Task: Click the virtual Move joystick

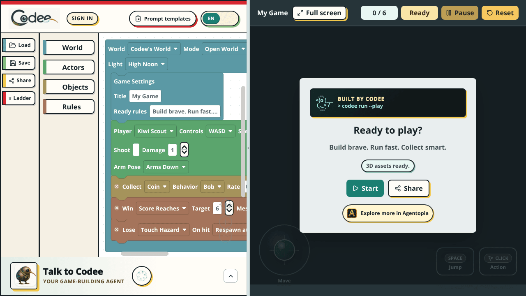Action: coord(284,250)
